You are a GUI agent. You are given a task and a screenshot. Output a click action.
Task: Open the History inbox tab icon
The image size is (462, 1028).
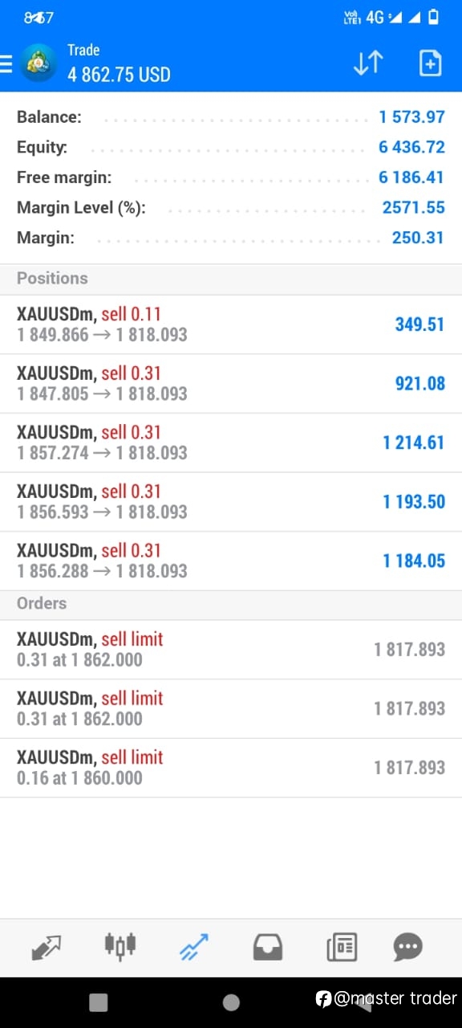(268, 948)
